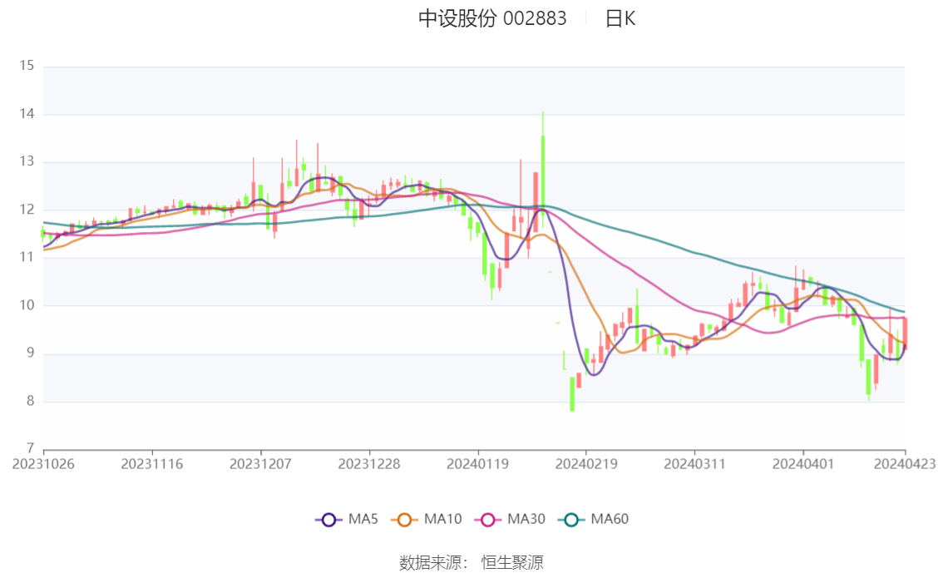Viewport: 943px width, 573px height.
Task: Click the 日K chart type label
Action: (x=620, y=18)
